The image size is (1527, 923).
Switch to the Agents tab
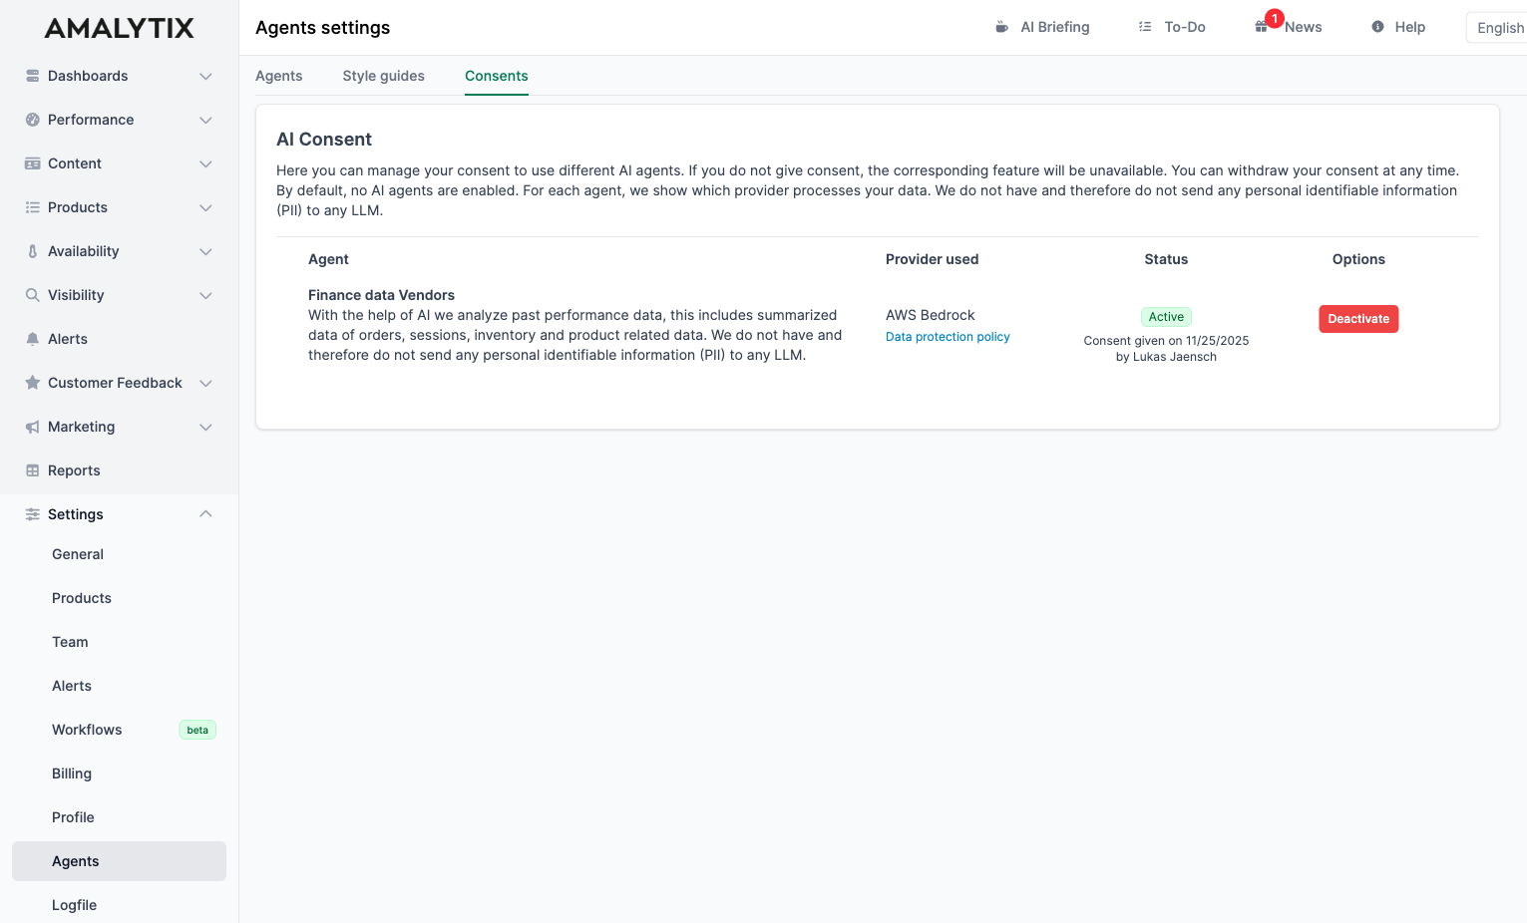click(x=278, y=76)
